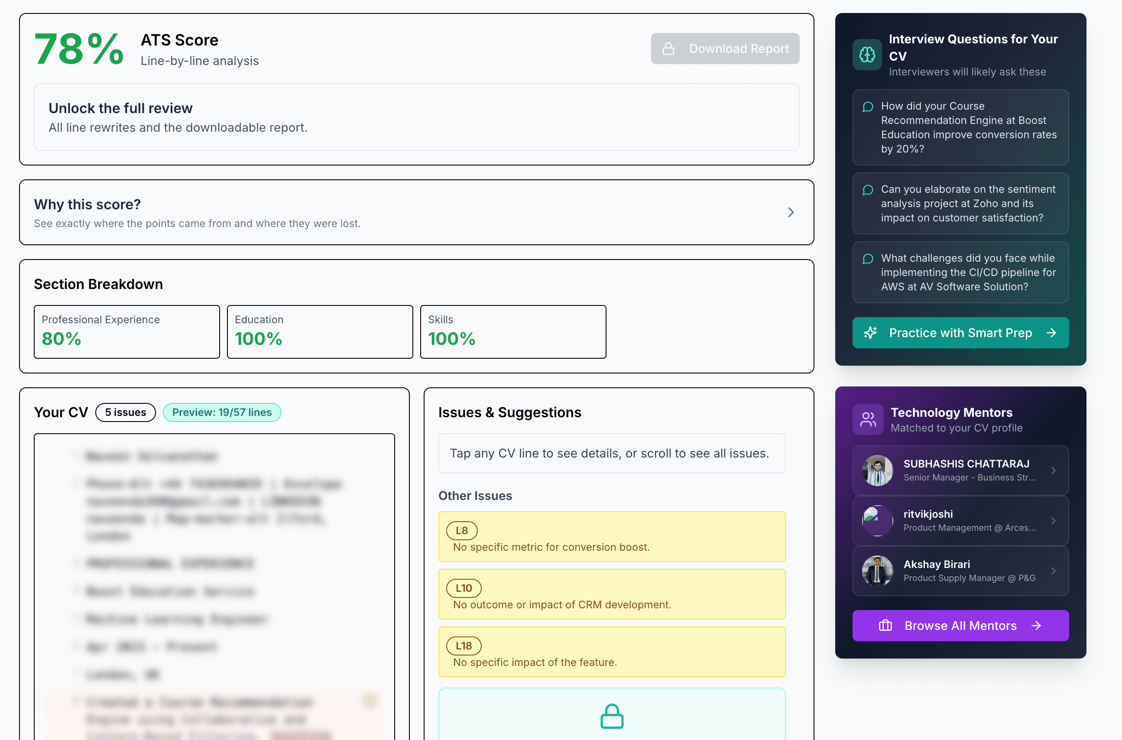This screenshot has width=1122, height=740.
Task: Click the Issues & Suggestions heading
Action: (x=509, y=412)
